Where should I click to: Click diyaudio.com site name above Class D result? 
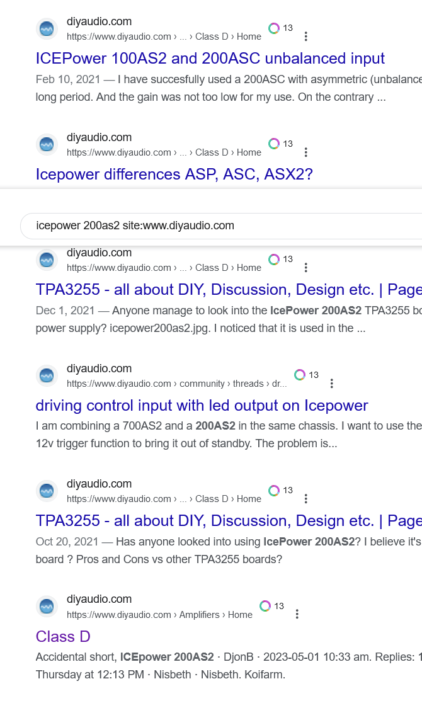pos(100,599)
